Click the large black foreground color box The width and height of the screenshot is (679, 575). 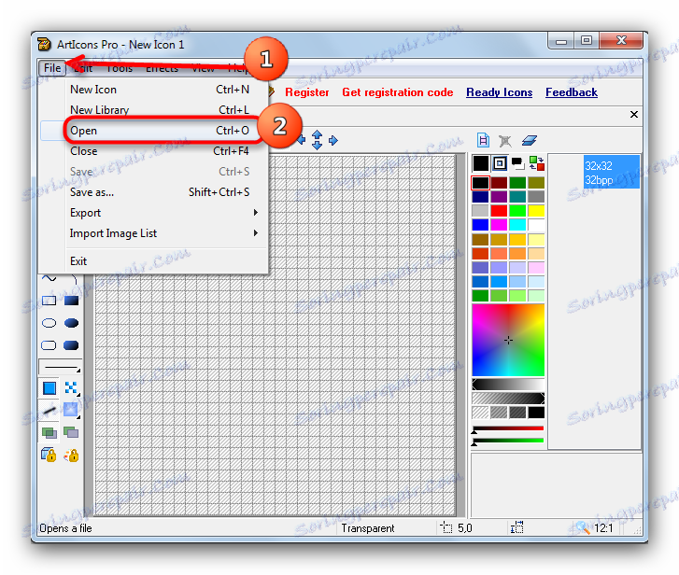pos(481,163)
